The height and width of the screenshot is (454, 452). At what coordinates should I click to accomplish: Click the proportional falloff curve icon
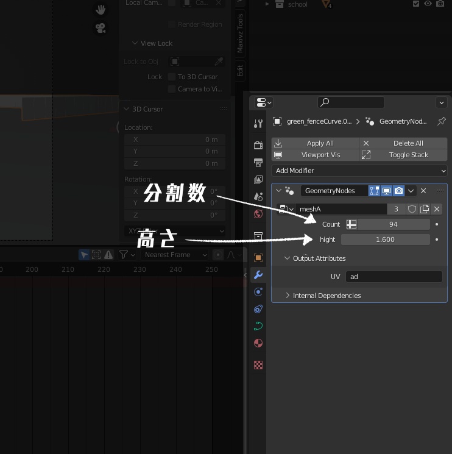[x=231, y=255]
